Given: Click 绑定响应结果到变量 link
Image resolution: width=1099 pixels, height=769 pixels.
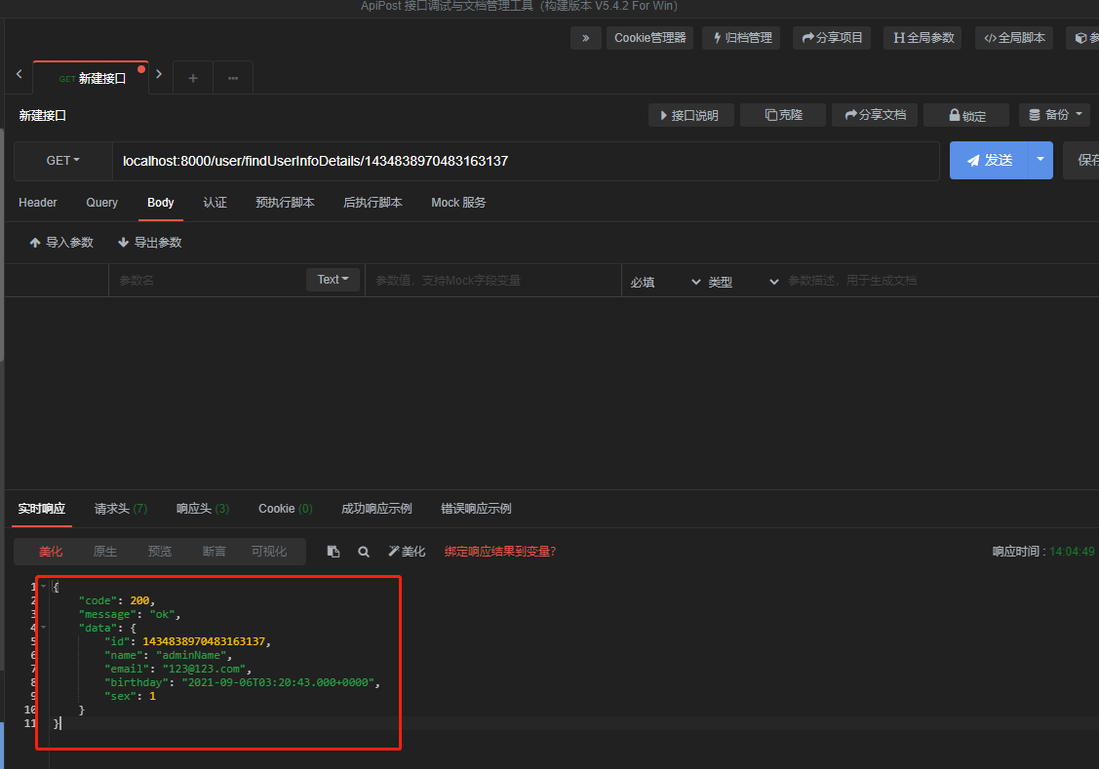Looking at the screenshot, I should tap(500, 552).
